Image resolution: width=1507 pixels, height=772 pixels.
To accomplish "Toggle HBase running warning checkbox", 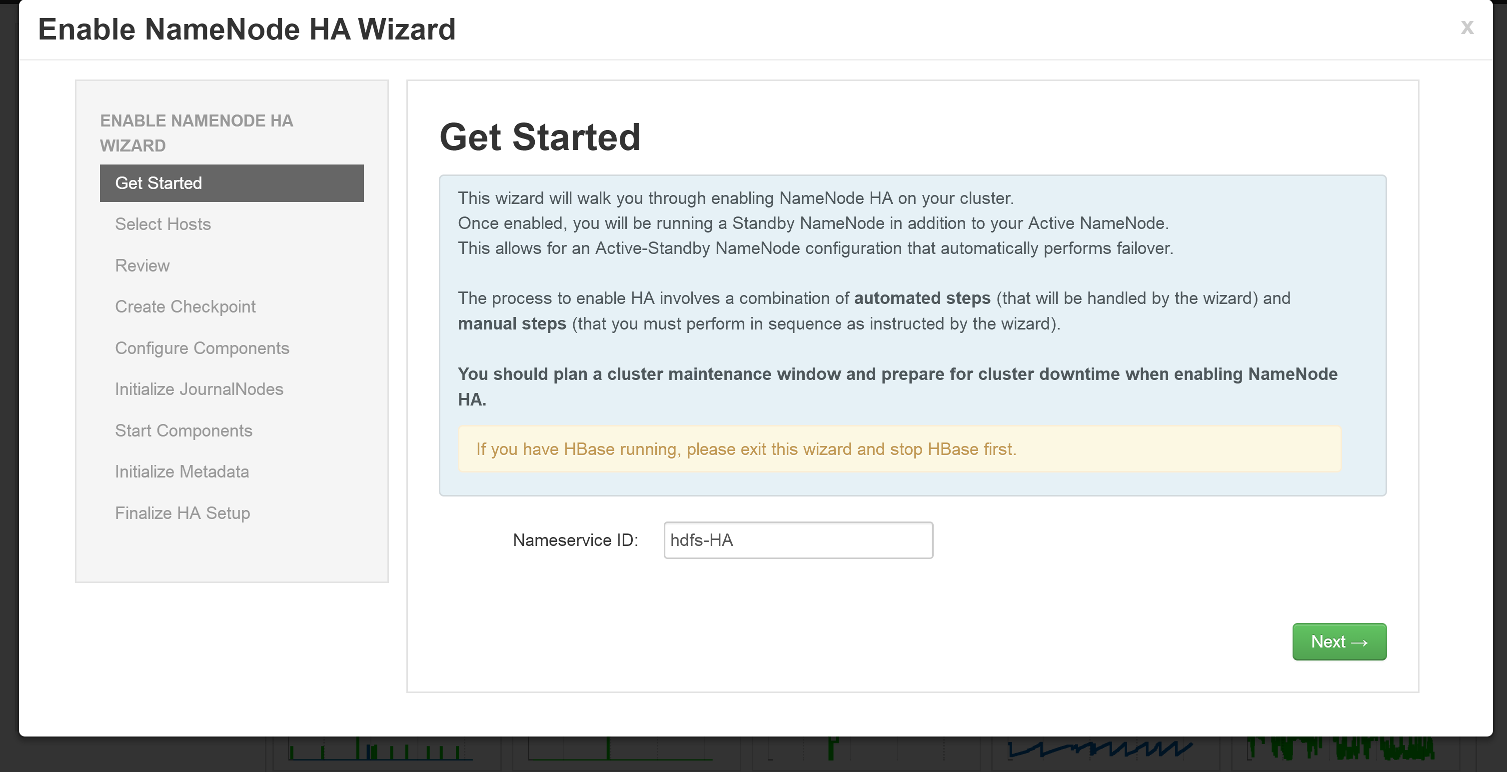I will click(901, 449).
